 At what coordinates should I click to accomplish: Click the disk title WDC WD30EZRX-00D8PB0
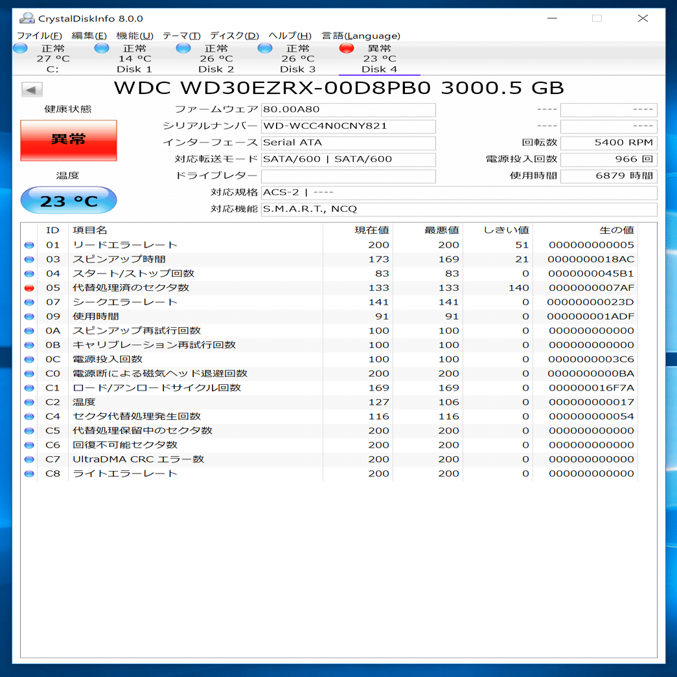(273, 88)
